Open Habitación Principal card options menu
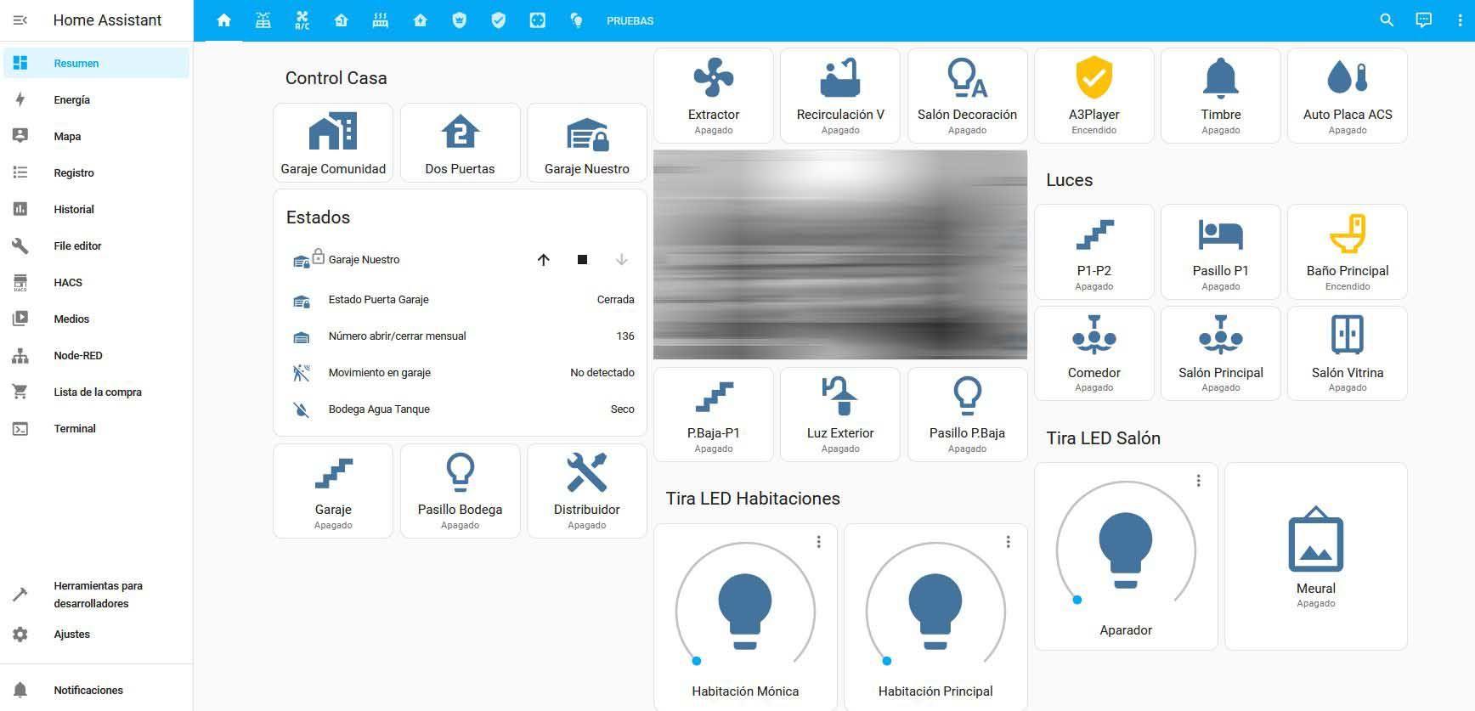This screenshot has height=711, width=1475. coord(1008,542)
